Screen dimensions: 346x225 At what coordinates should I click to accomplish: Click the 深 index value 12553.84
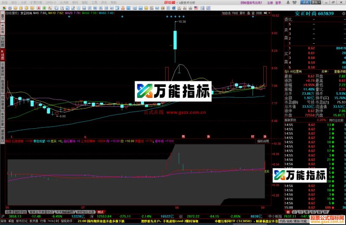point(104,216)
